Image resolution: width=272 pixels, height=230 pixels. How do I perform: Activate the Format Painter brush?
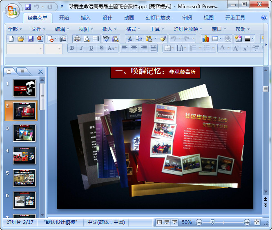(163, 39)
